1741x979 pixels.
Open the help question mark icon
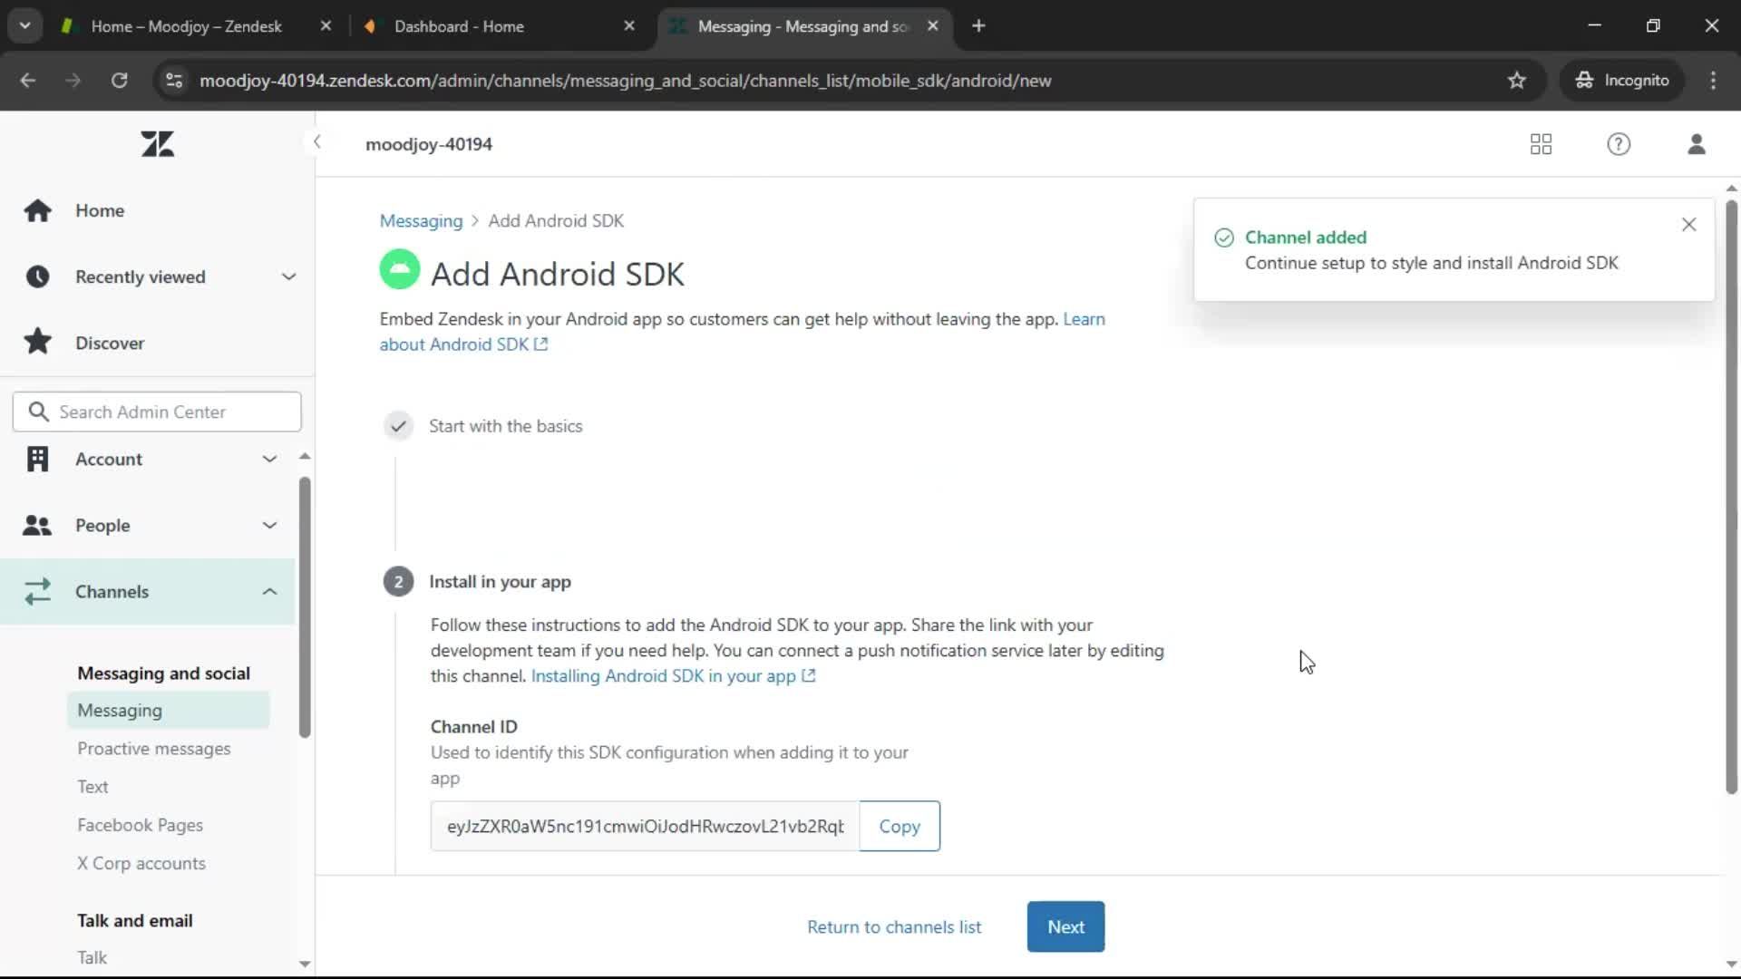click(x=1619, y=144)
